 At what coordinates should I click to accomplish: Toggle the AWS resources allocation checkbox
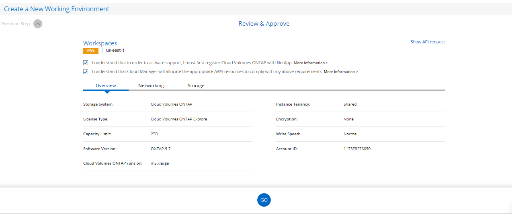point(86,72)
